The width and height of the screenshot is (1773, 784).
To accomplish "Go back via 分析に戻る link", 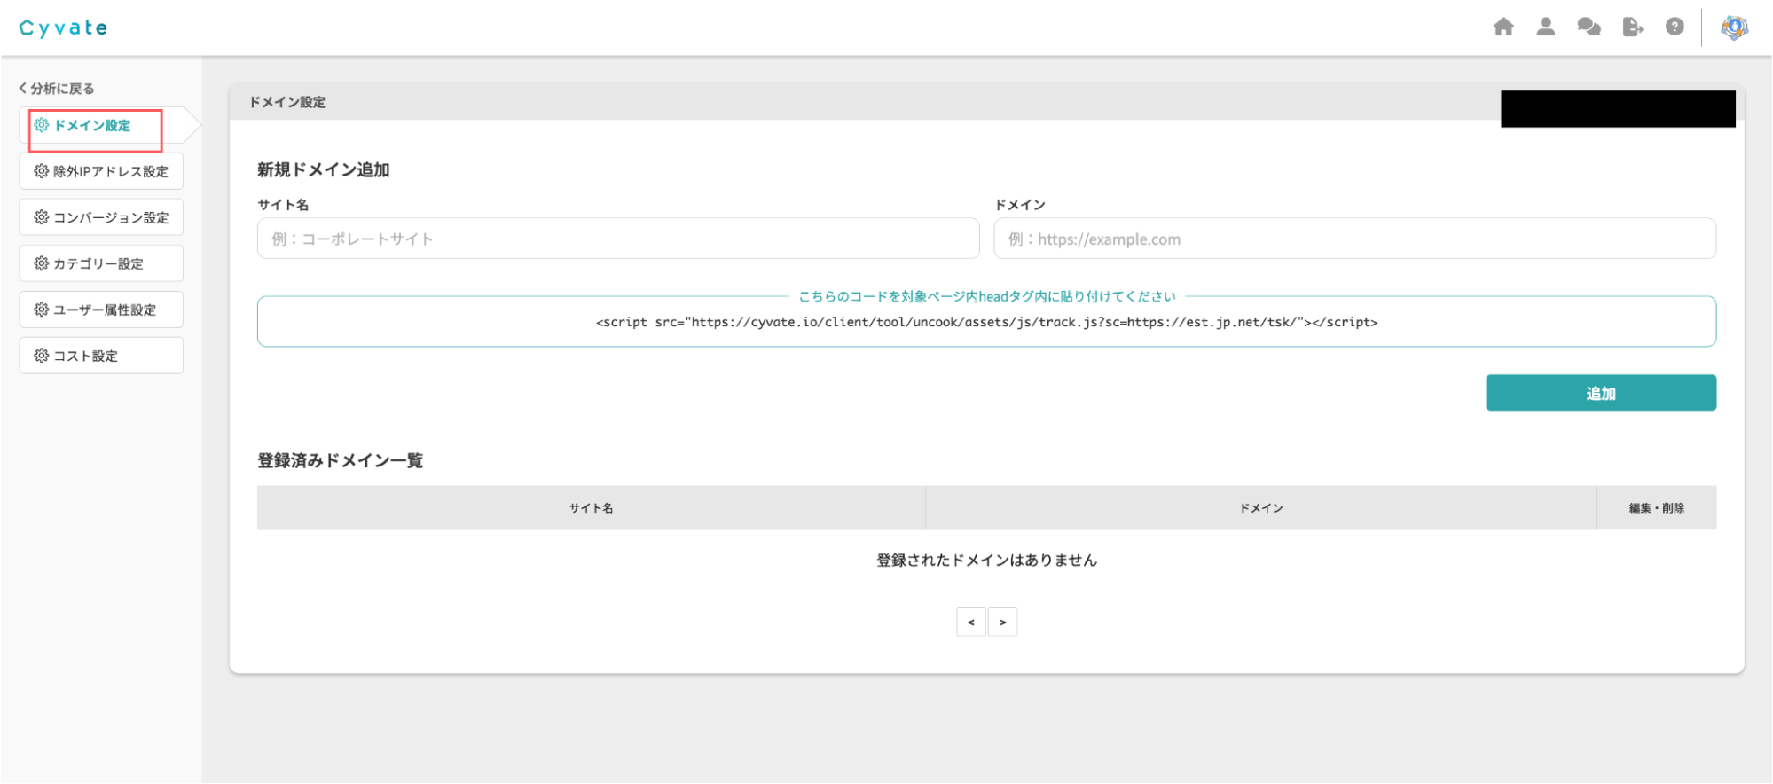I will coord(57,89).
